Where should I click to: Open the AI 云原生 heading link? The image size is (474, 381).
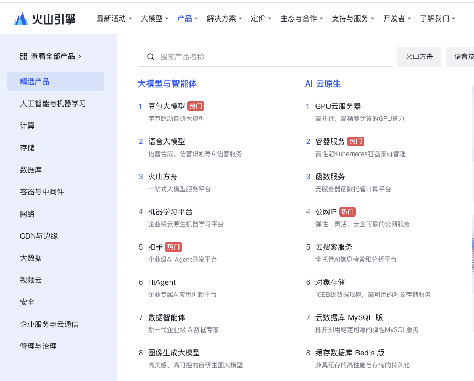323,84
